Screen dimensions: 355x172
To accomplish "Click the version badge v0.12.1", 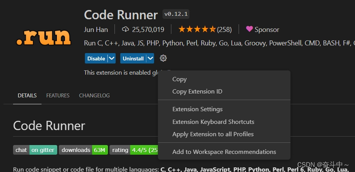I will pos(176,14).
